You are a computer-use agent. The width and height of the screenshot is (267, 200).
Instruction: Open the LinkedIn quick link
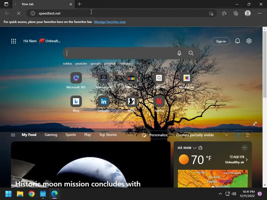[104, 104]
